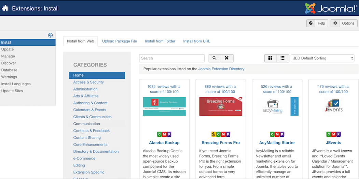Click green C badge under Akeeba Backup
This screenshot has height=179, width=359.
pyautogui.click(x=160, y=134)
